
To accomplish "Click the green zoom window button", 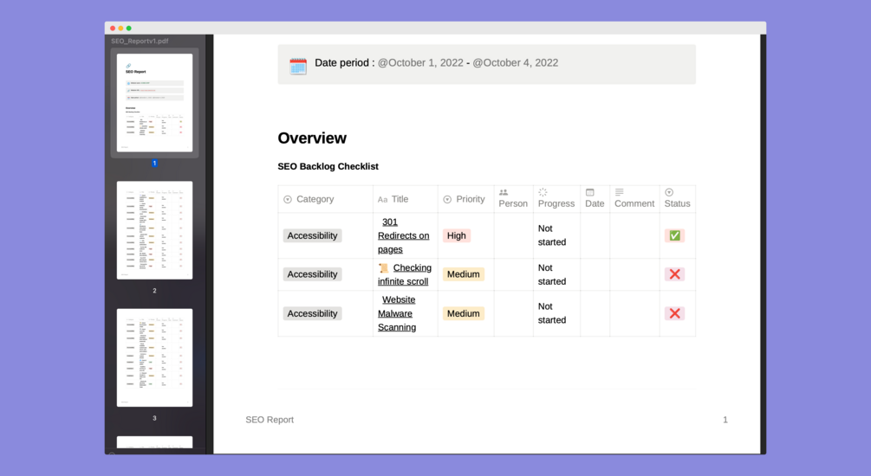I will [x=129, y=29].
